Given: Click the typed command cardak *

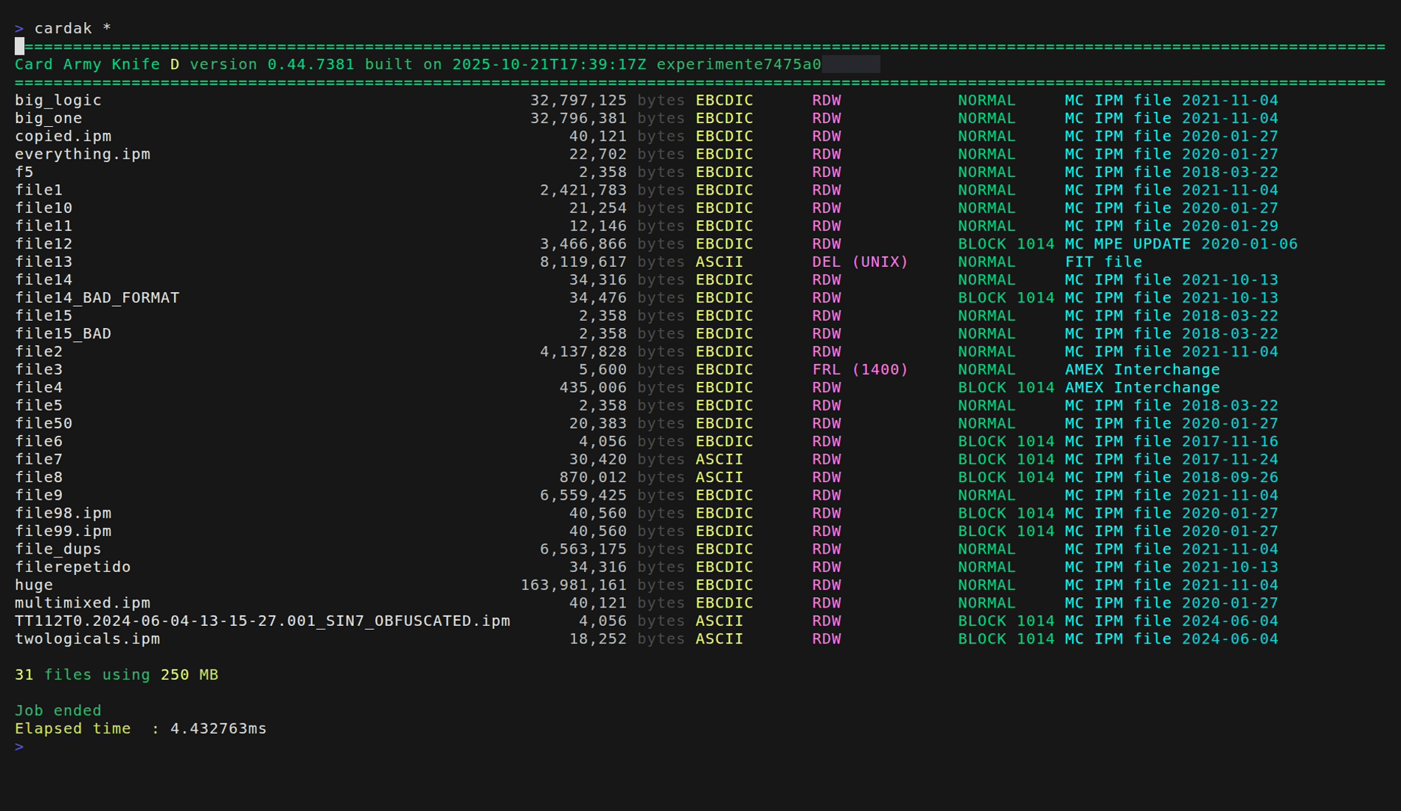Looking at the screenshot, I should tap(72, 28).
